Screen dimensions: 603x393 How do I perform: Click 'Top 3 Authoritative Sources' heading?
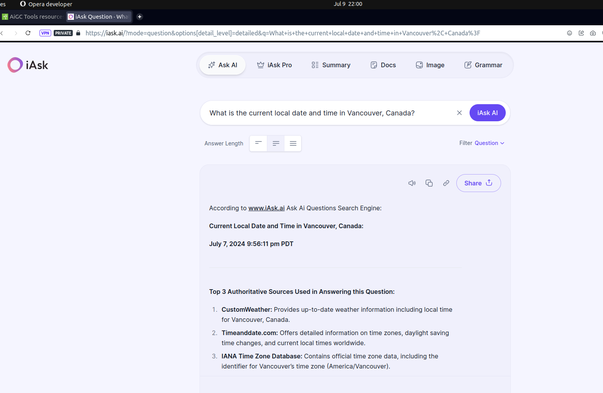tap(302, 292)
